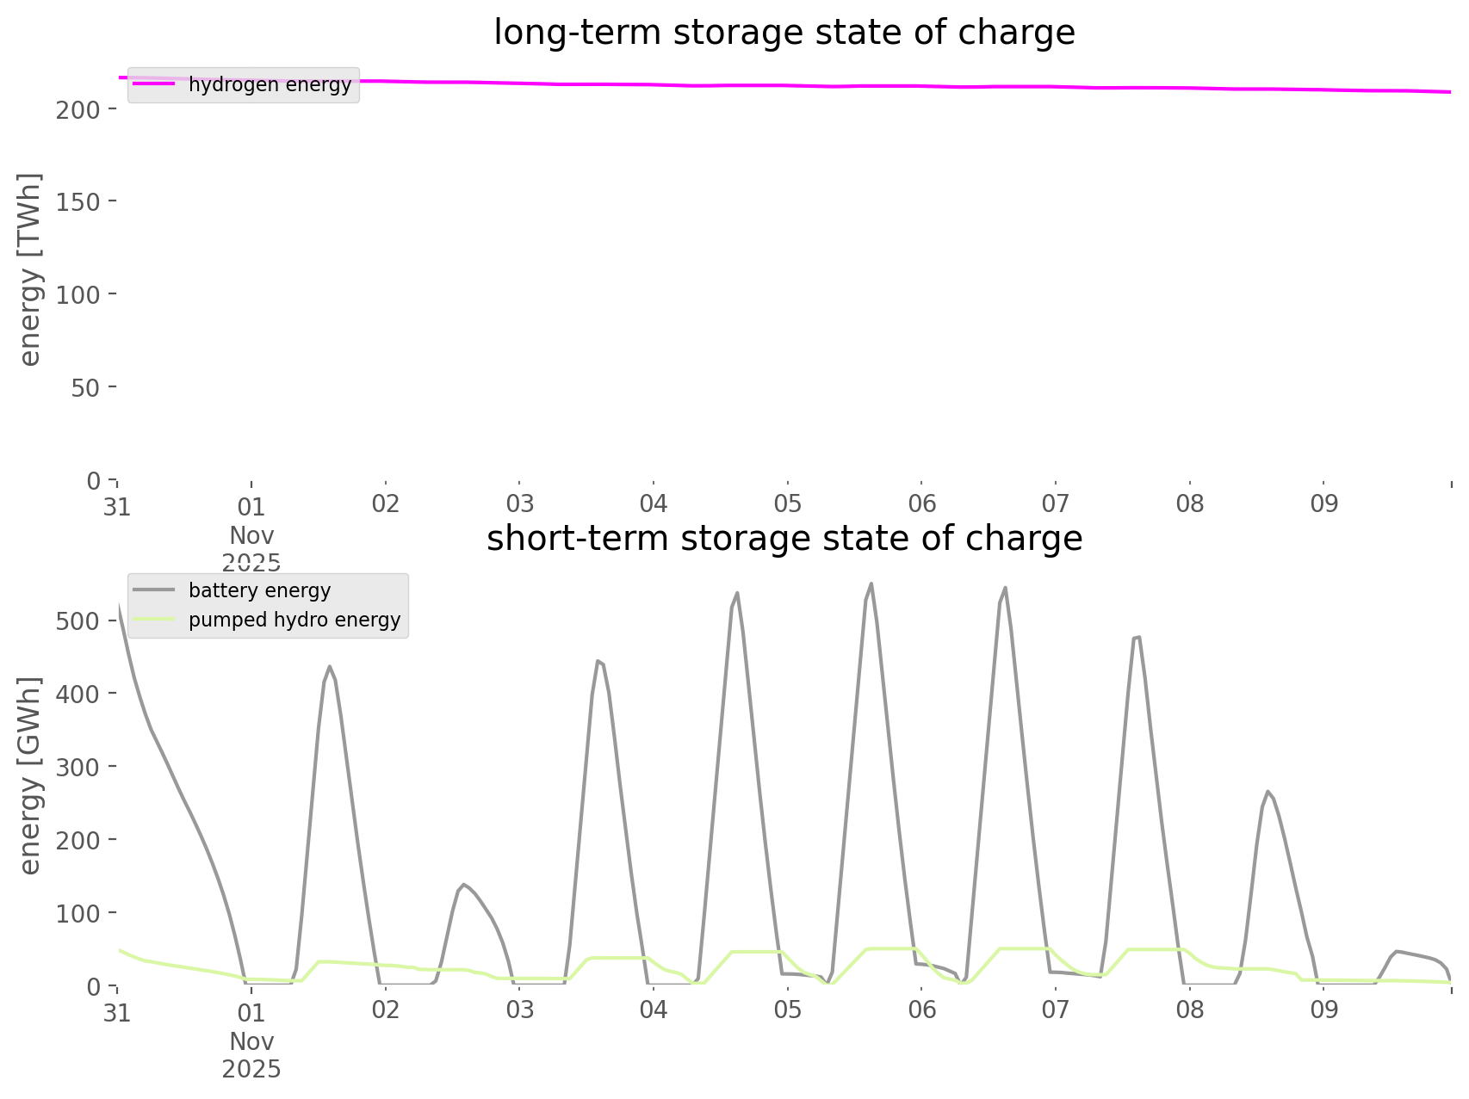1469x1099 pixels.
Task: Click the 'energy [TWh]' y-axis label
Action: click(x=30, y=269)
